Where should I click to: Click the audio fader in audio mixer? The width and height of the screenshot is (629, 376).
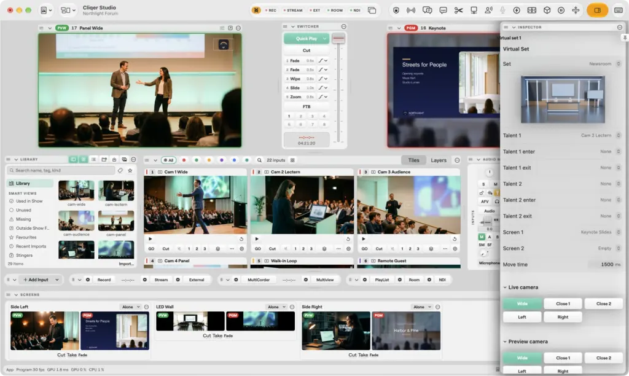pyautogui.click(x=486, y=221)
